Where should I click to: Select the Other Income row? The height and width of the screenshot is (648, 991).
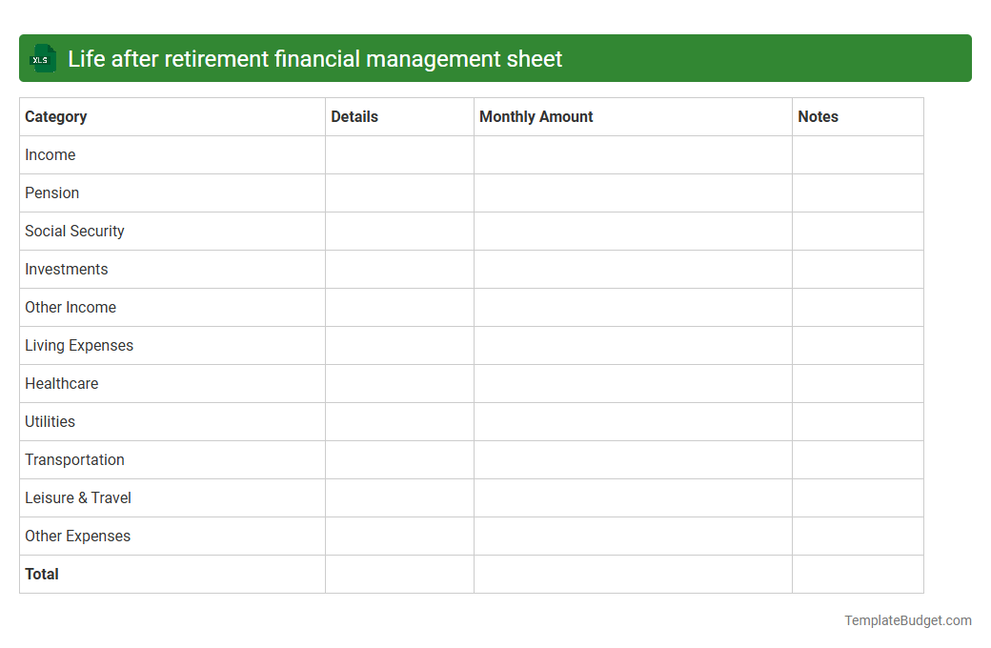71,307
